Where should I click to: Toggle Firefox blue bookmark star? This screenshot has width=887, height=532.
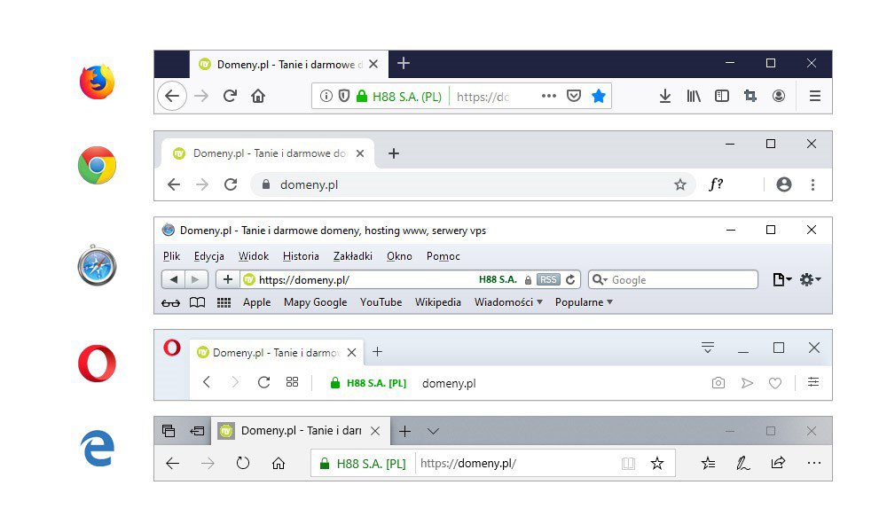pyautogui.click(x=599, y=96)
